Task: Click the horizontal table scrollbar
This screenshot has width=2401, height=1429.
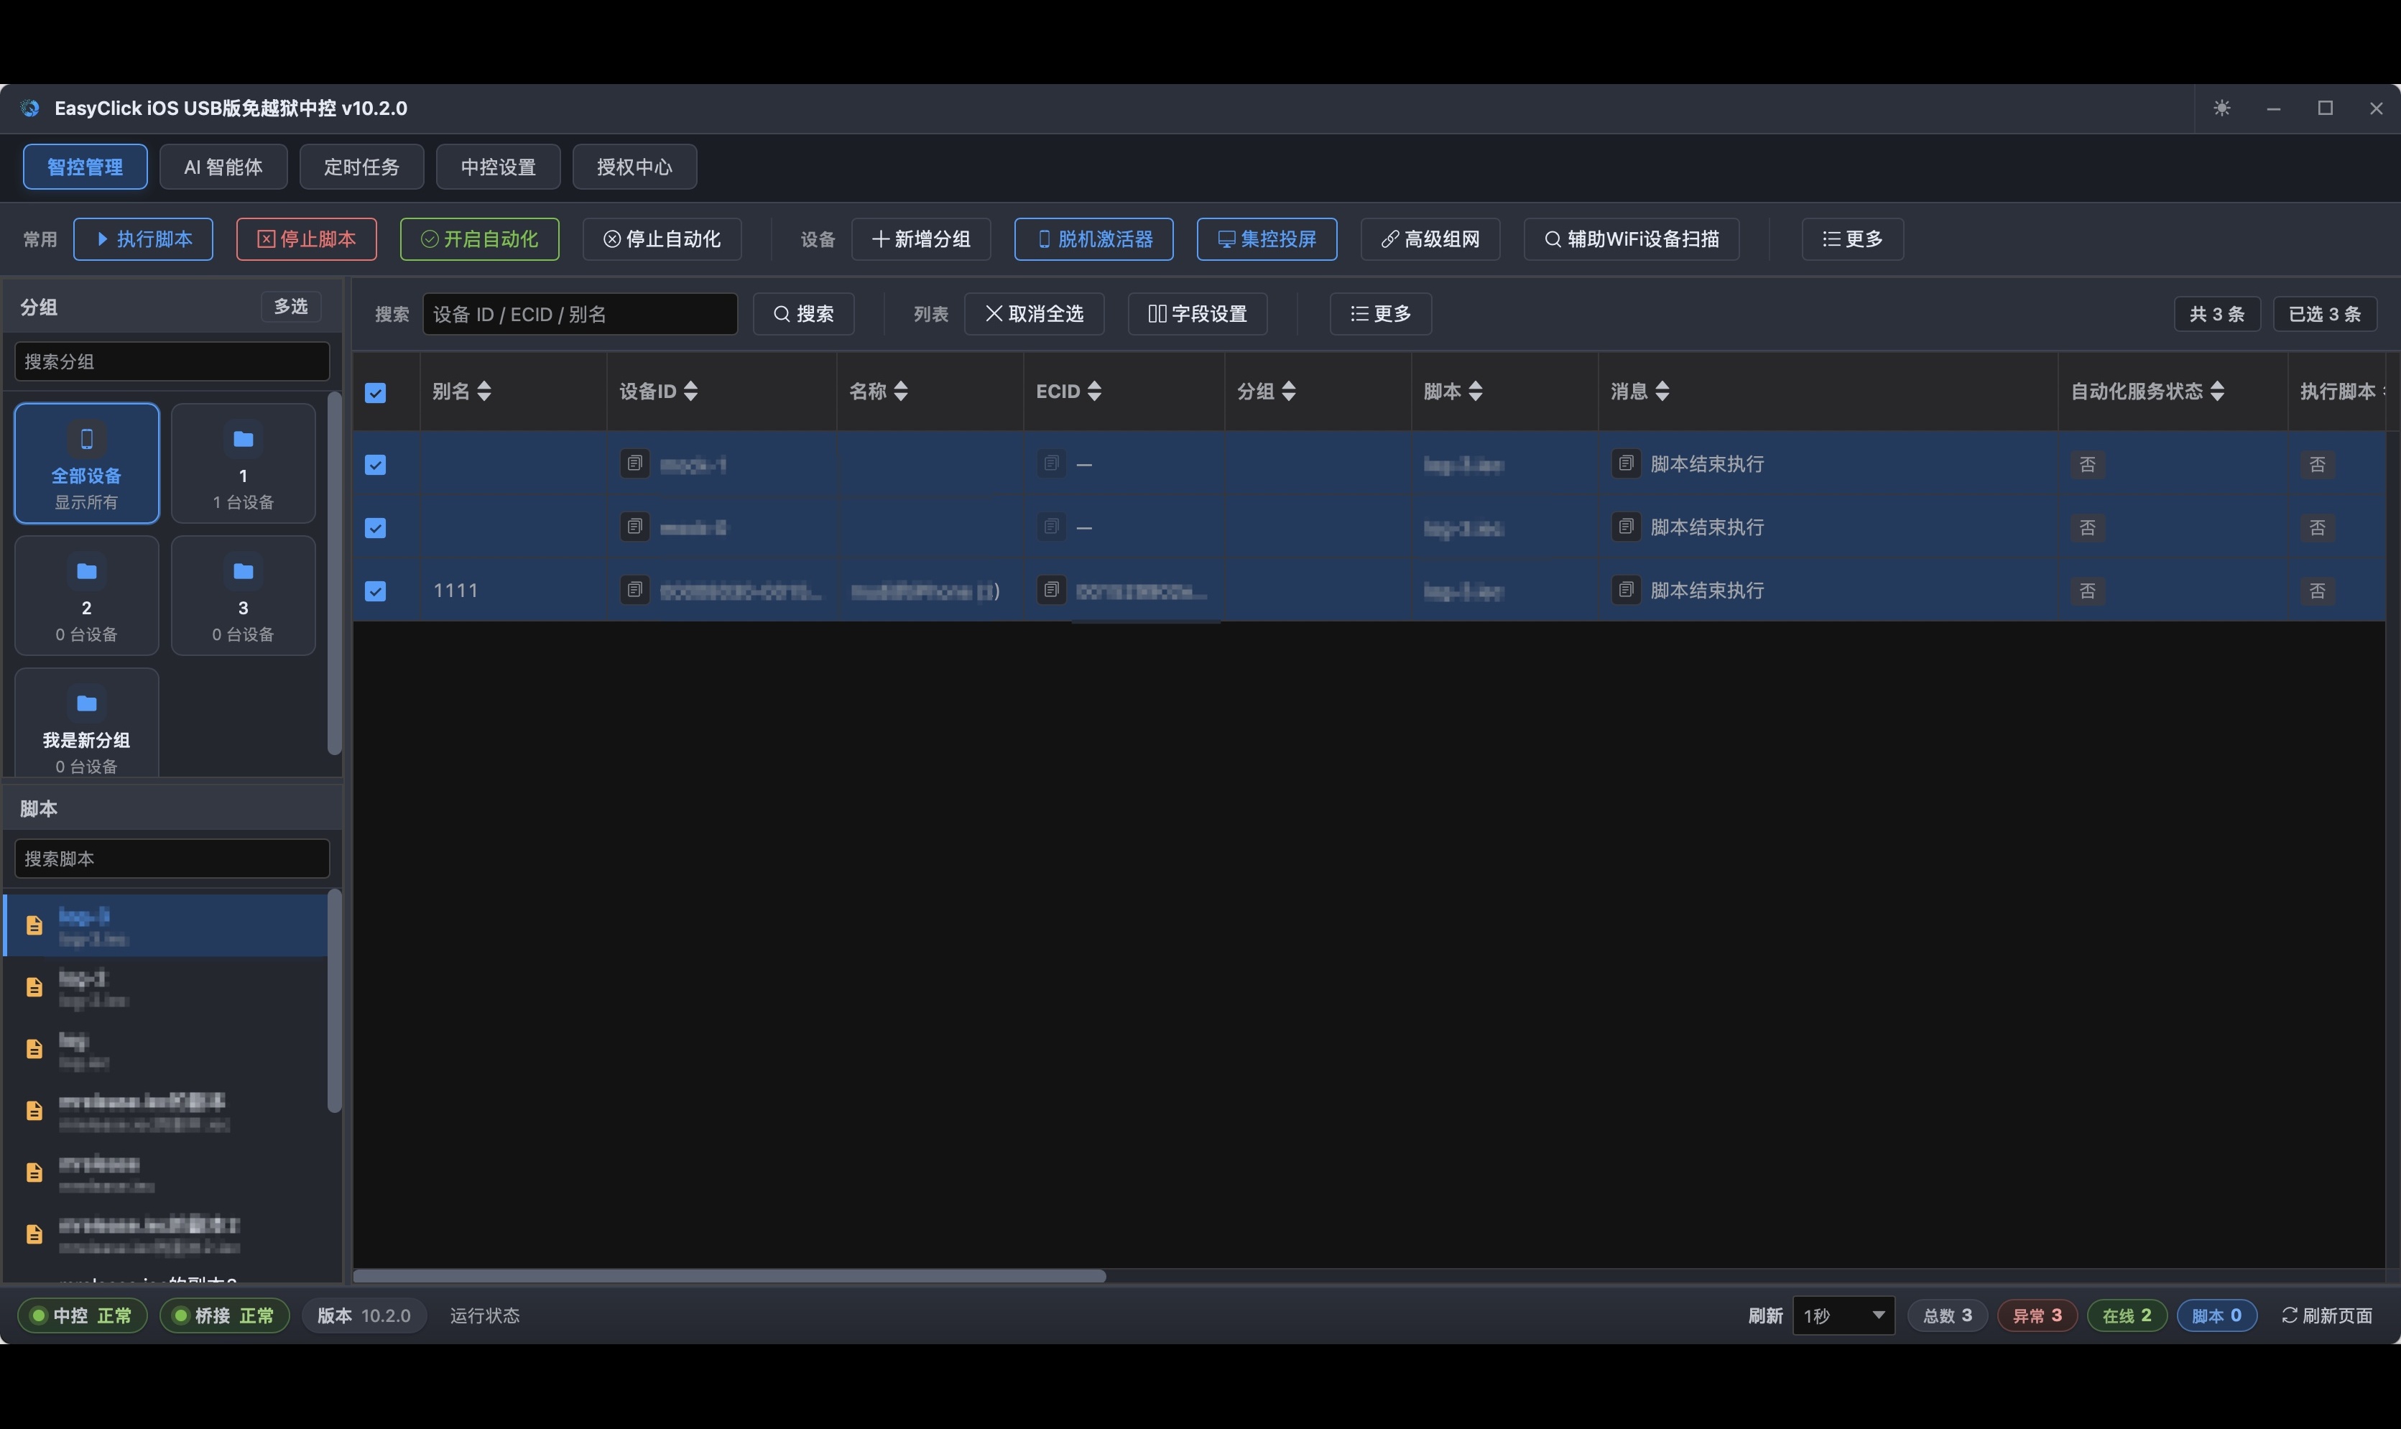Action: 728,1276
